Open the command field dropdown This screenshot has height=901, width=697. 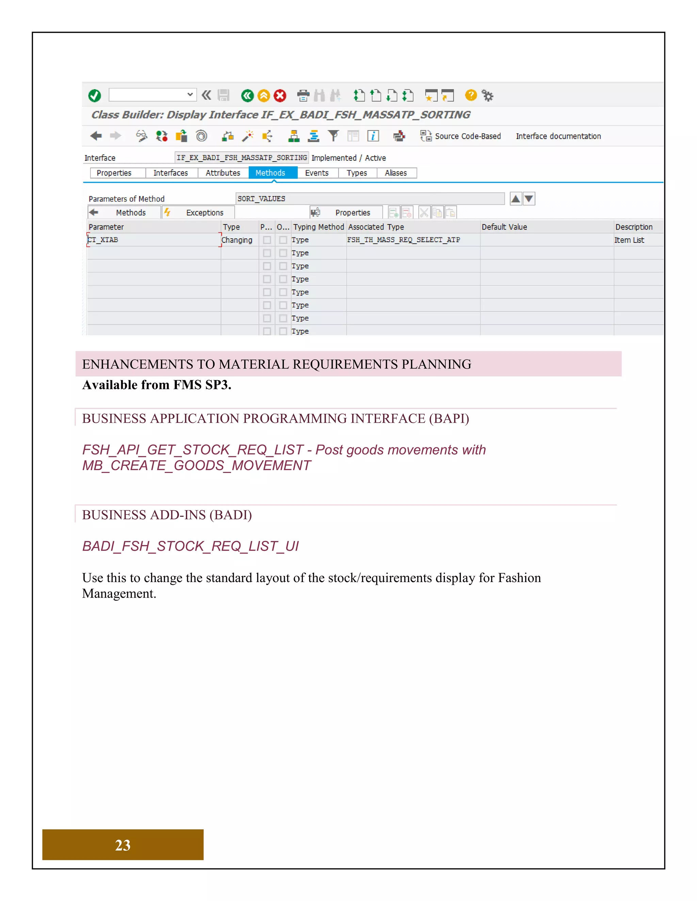[190, 95]
